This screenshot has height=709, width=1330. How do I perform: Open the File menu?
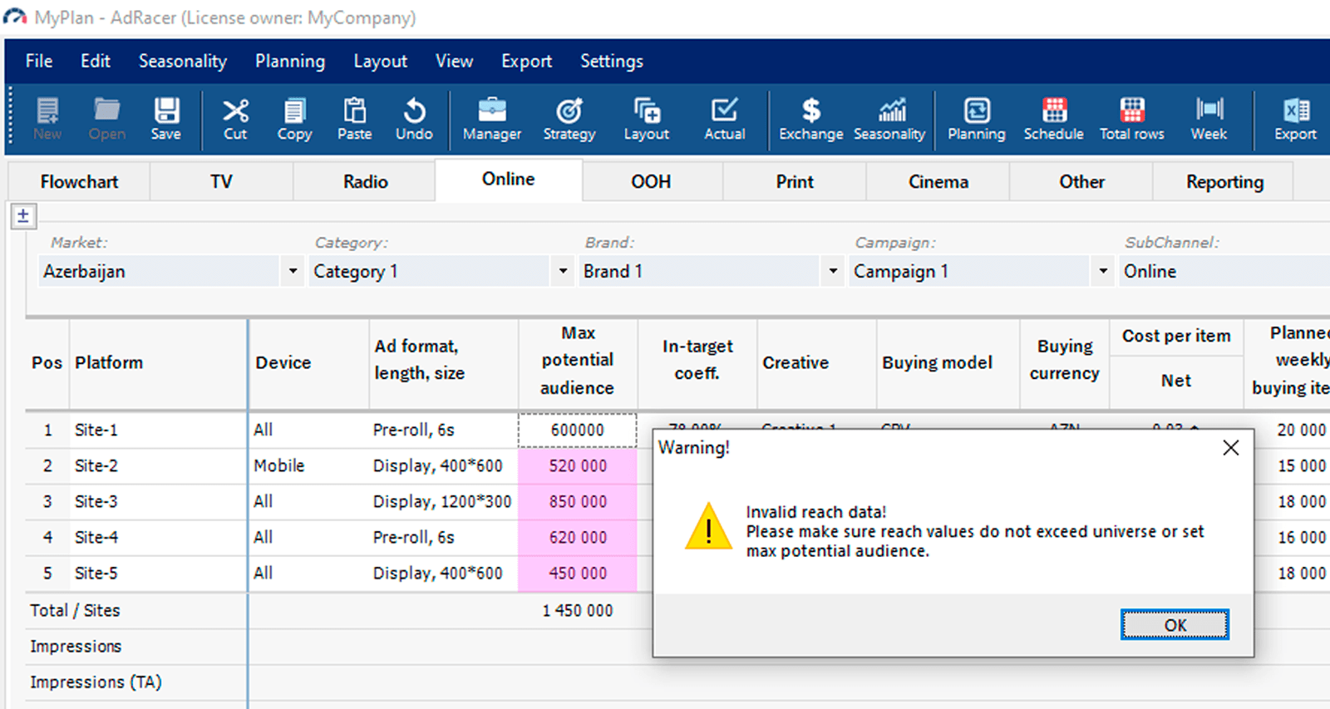(x=39, y=62)
